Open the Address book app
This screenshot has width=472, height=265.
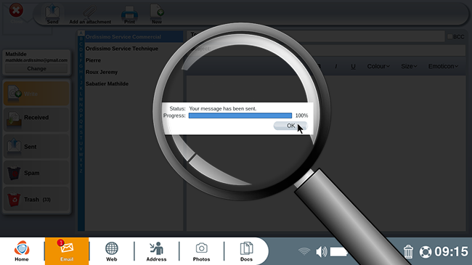tap(156, 251)
